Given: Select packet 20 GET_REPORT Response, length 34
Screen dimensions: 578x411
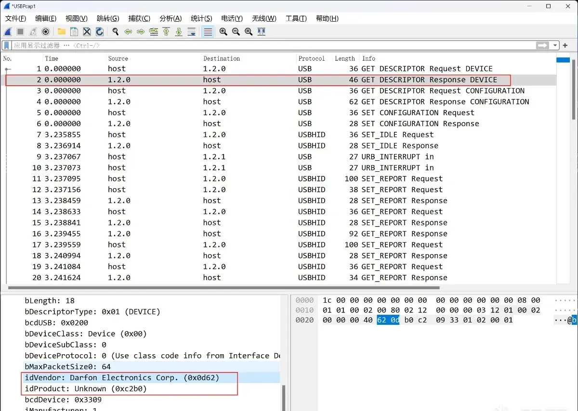Looking at the screenshot, I should click(278, 278).
